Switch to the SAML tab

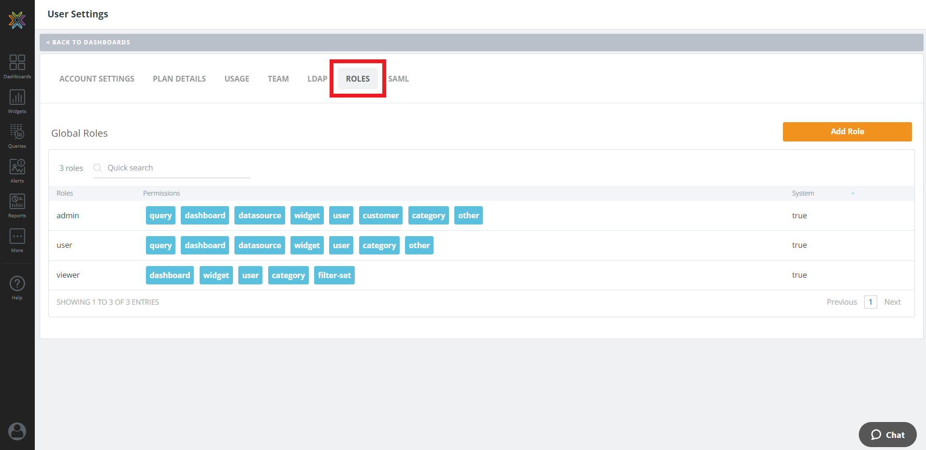click(x=398, y=79)
